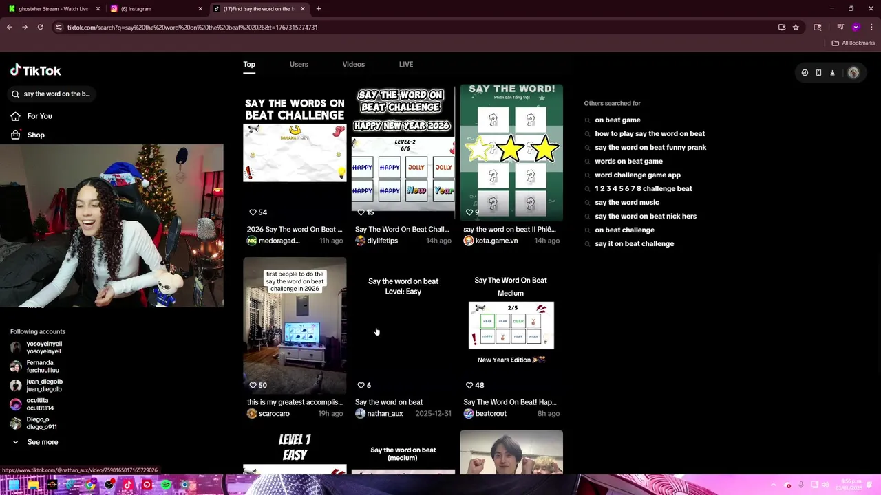Viewport: 881px width, 495px height.
Task: Open the Chrome three-dot menu
Action: (871, 27)
